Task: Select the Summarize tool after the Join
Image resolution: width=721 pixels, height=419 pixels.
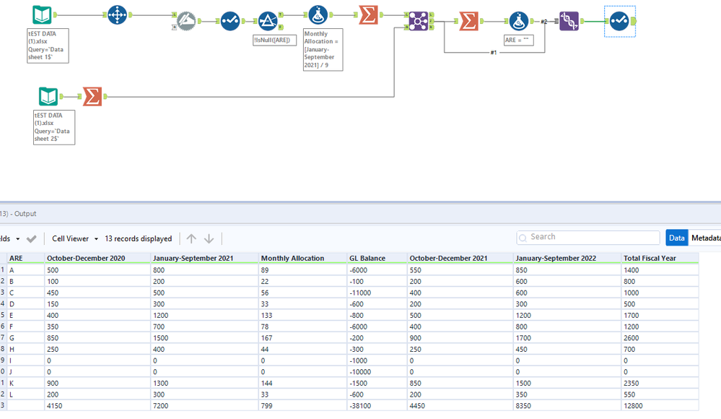Action: [x=468, y=21]
